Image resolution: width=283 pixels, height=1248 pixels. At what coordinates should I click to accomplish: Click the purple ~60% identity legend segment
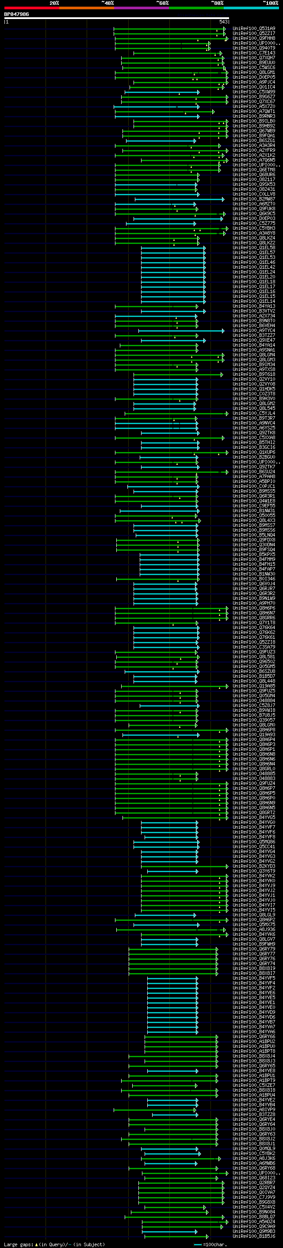tap(142, 8)
